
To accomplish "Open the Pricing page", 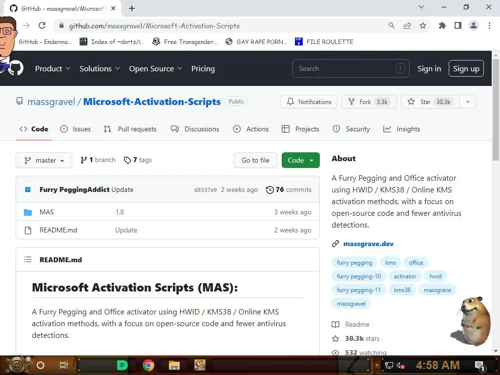I will tap(203, 68).
